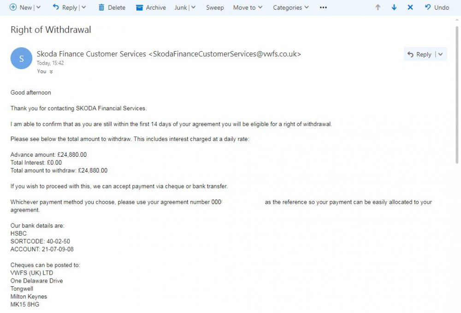Click the Advance amount: £24,880.00 line
The height and width of the screenshot is (313, 461).
tap(48, 154)
